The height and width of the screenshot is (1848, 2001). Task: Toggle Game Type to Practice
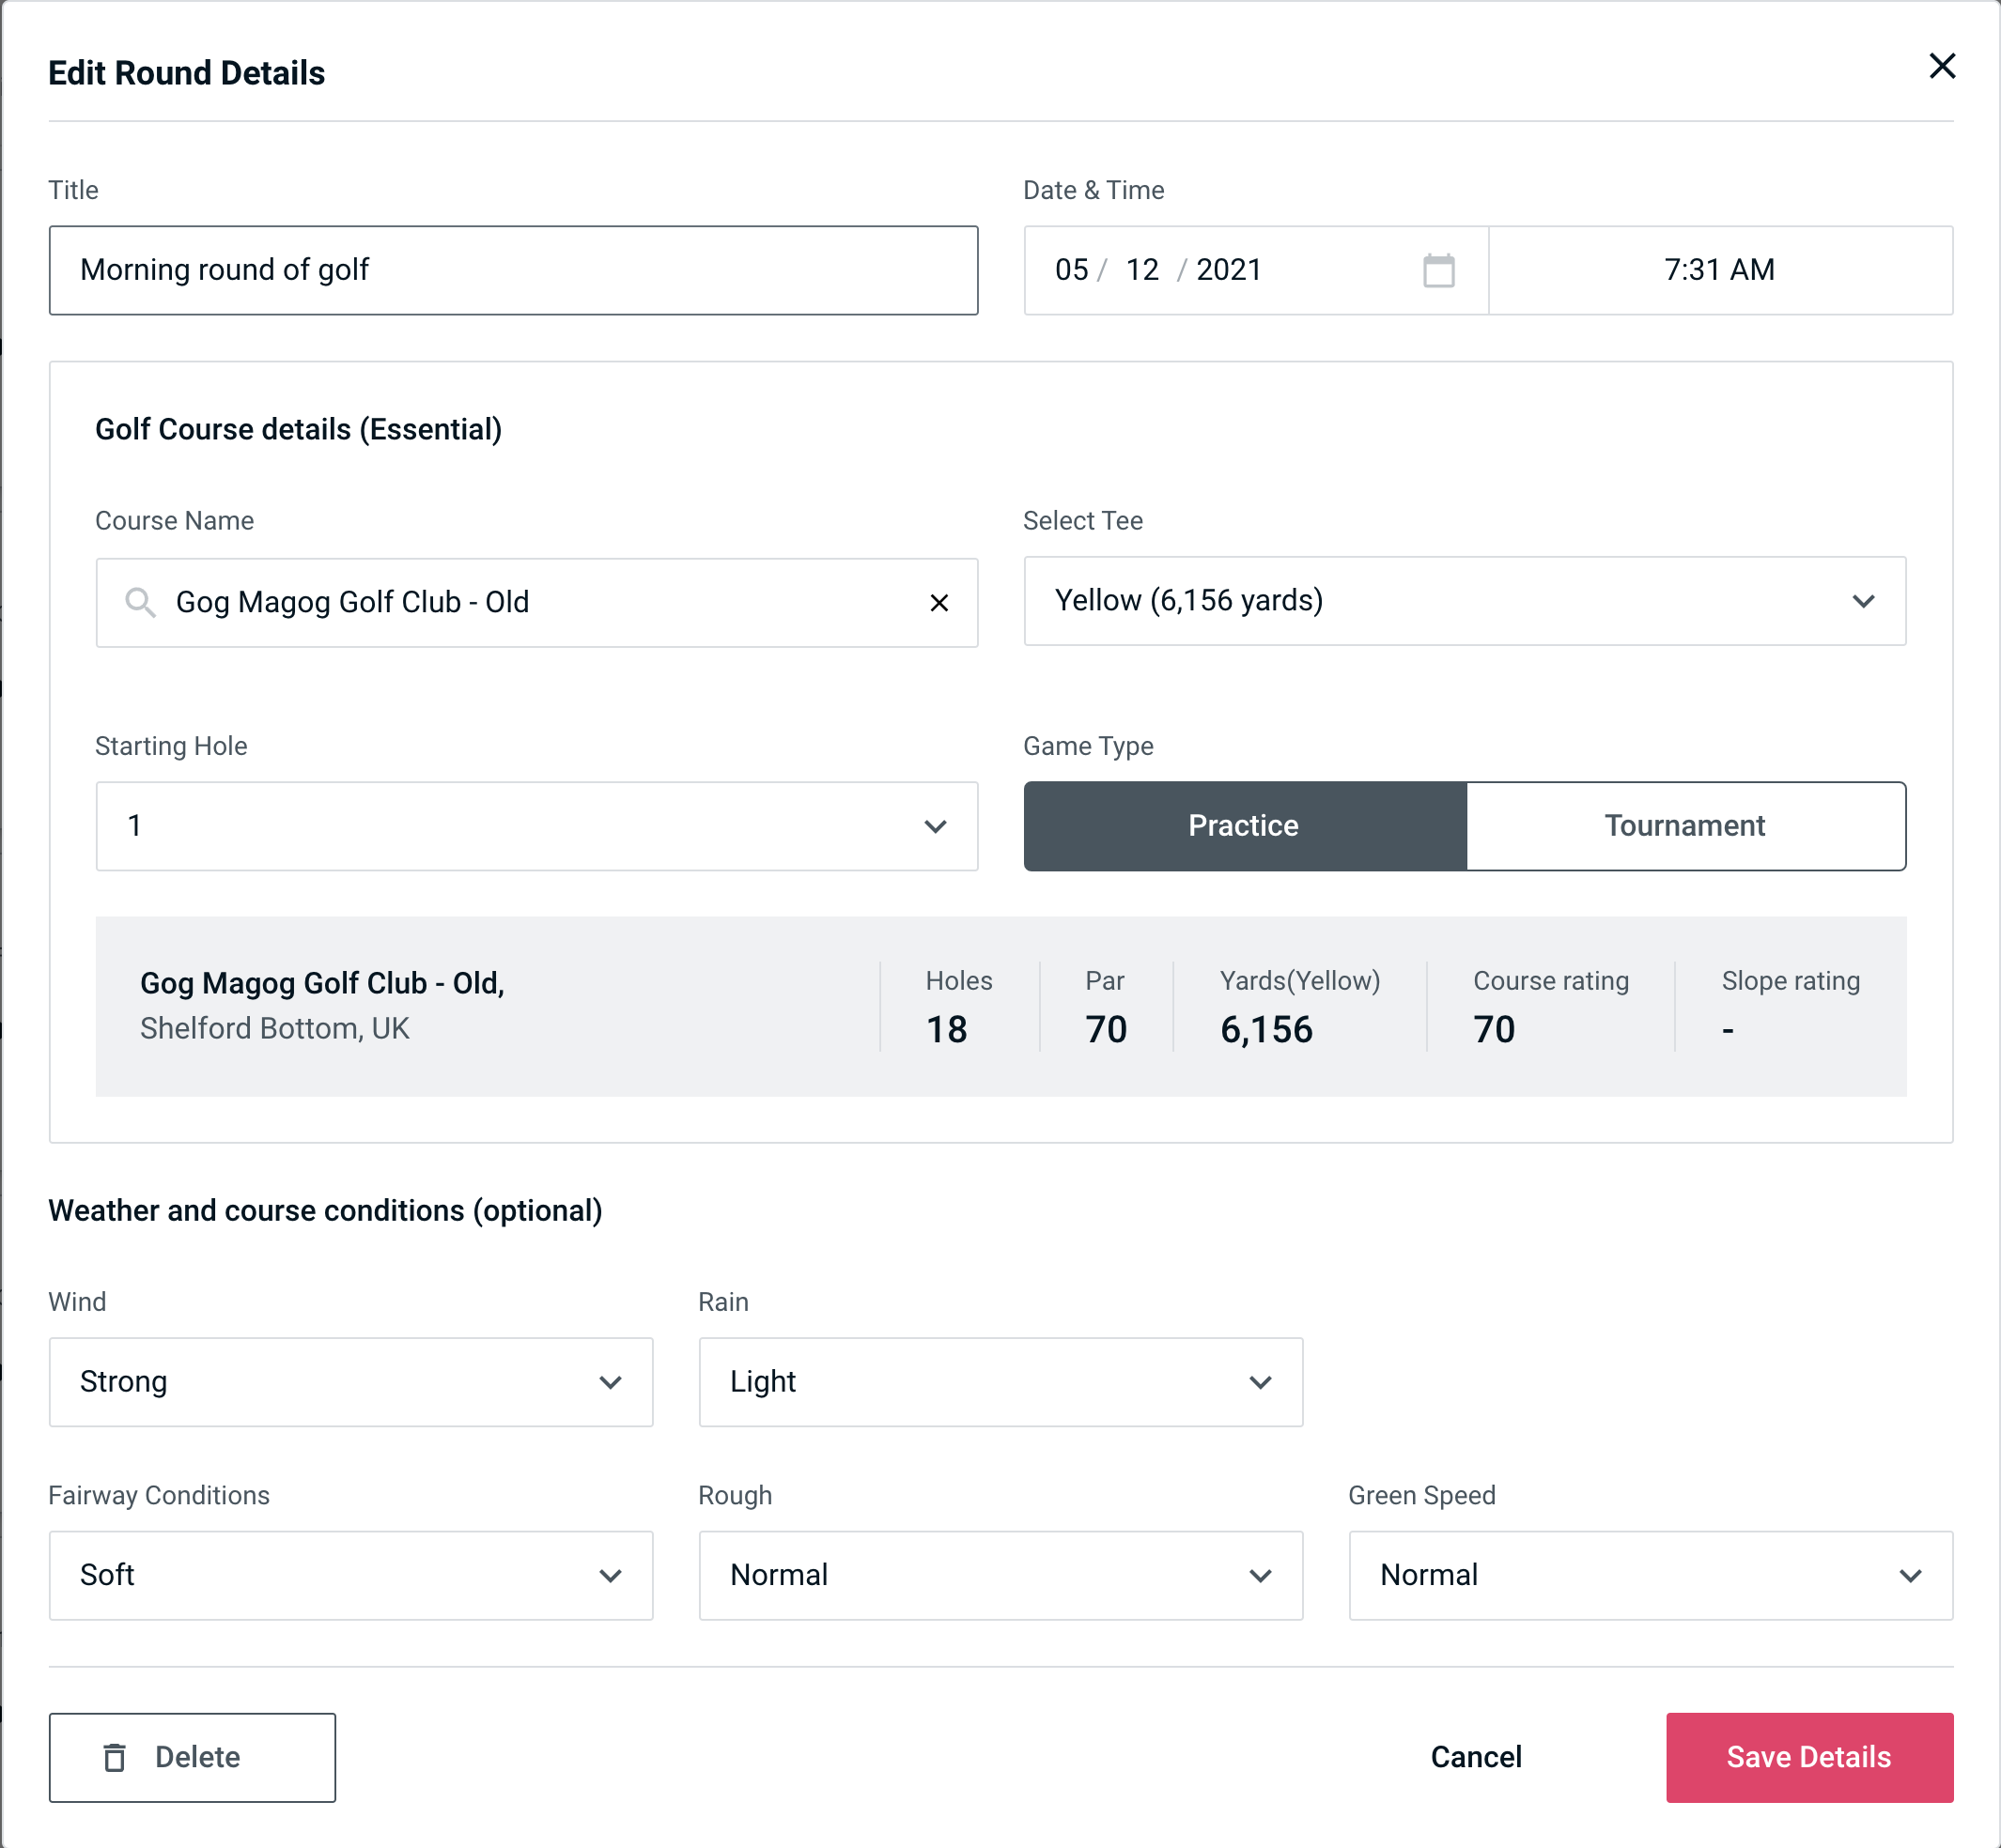(x=1243, y=825)
